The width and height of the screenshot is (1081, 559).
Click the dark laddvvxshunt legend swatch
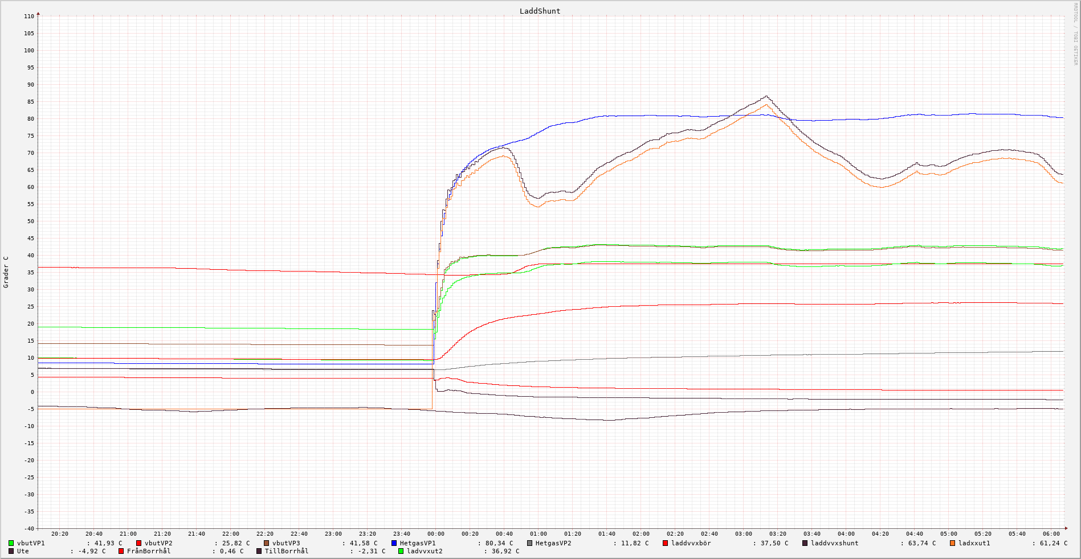point(805,543)
